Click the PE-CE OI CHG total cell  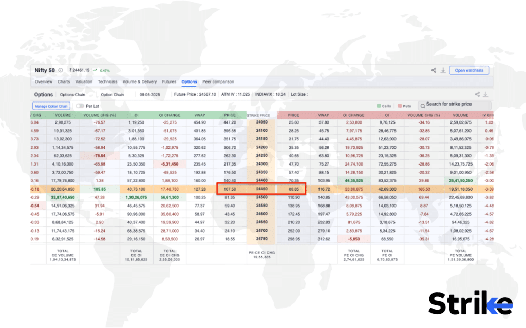tap(261, 255)
